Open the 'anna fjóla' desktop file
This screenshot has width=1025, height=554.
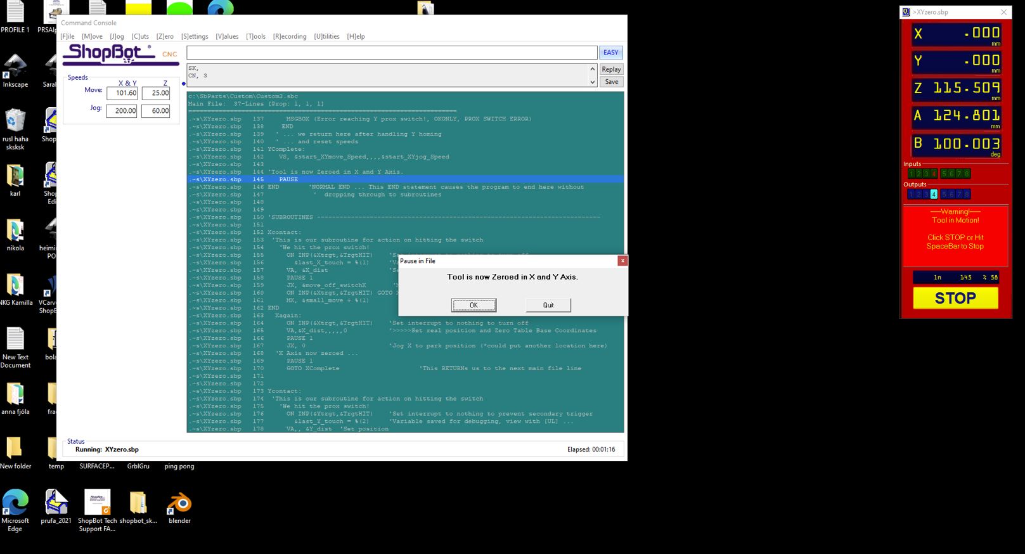pos(15,398)
